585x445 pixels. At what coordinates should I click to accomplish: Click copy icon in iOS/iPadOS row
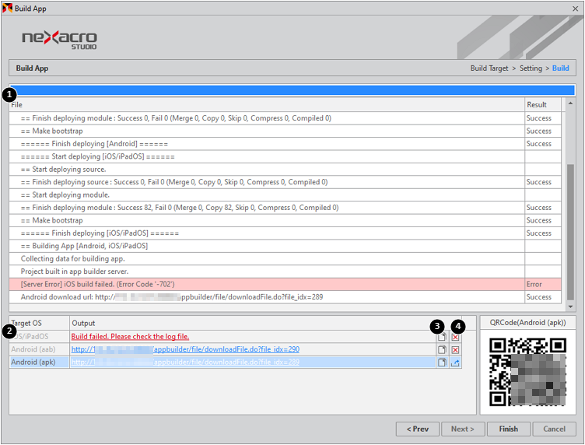click(442, 337)
